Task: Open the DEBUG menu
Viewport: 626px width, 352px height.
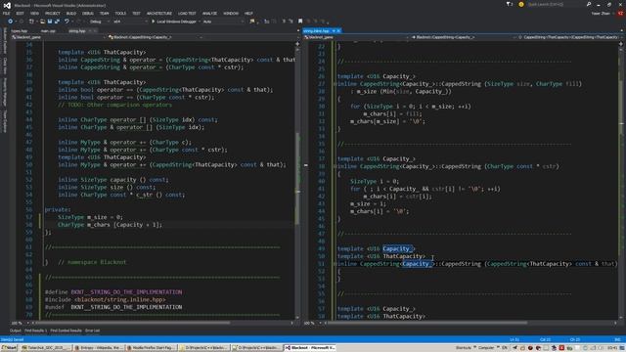Action: click(x=88, y=13)
